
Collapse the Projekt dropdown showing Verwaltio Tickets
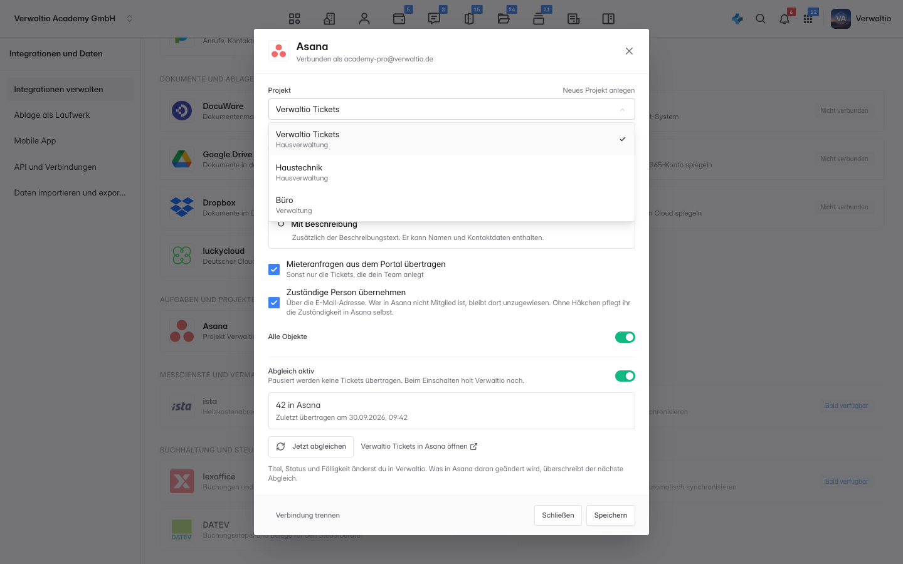click(451, 109)
